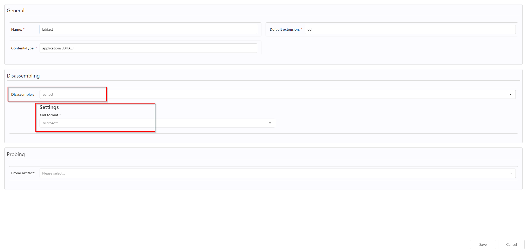Screen dimensions: 527x251
Task: Click the 'Please select...' placeholder text
Action: tap(54, 173)
